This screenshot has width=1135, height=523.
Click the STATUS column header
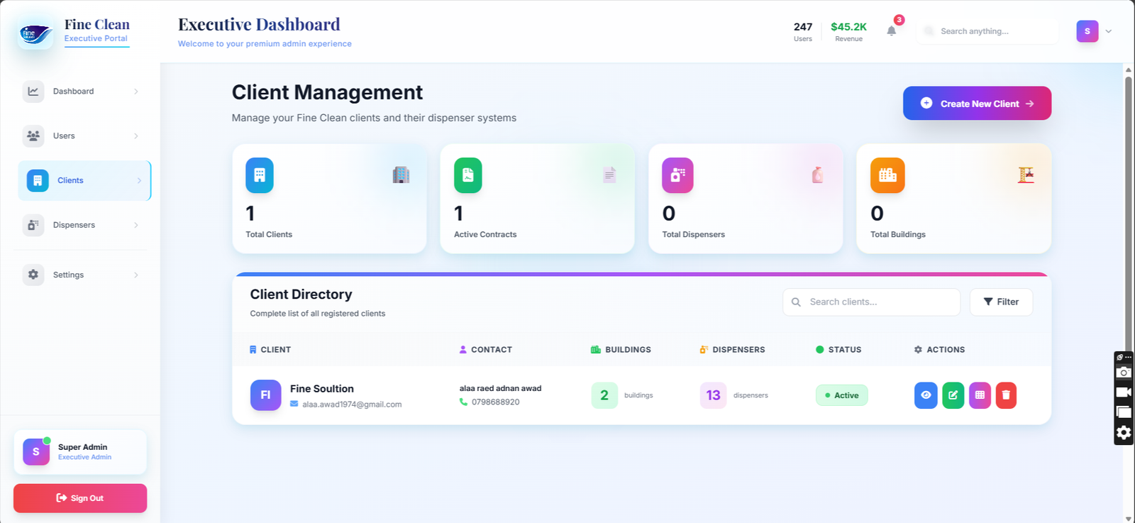coord(838,350)
